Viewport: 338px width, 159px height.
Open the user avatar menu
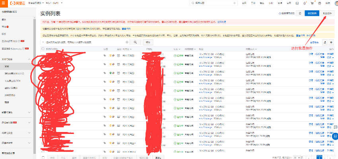click(x=336, y=3)
